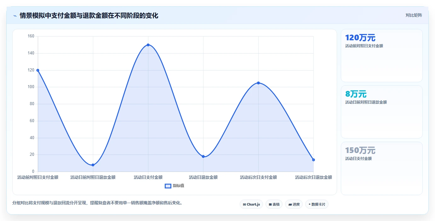Image resolution: width=435 pixels, height=221 pixels.
Task: Select the 表格 tag chip
Action: [274, 204]
